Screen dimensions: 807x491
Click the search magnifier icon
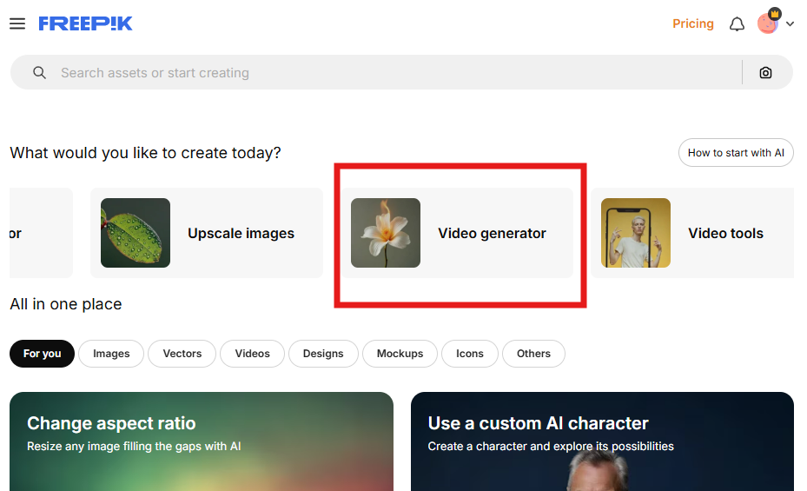pyautogui.click(x=40, y=73)
